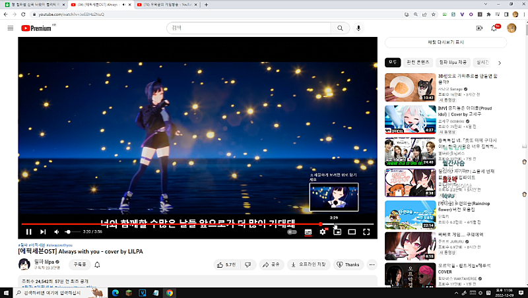Open YouTube account avatar menu
Screen dimensions: 528x298
coord(511,28)
